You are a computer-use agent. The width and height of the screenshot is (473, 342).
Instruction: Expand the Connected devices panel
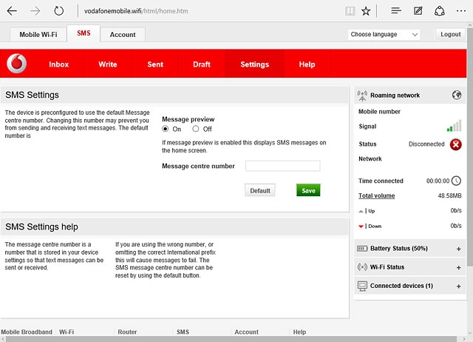click(459, 286)
